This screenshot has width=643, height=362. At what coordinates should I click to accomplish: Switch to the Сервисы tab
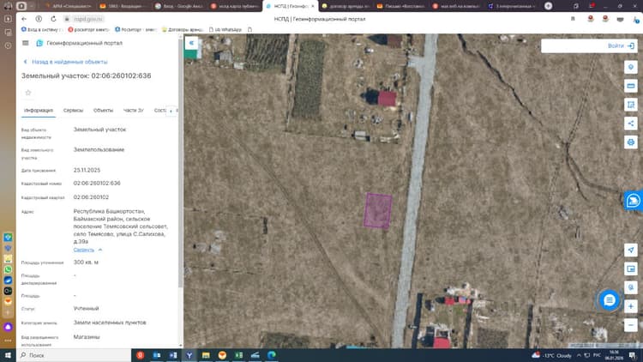(x=73, y=111)
